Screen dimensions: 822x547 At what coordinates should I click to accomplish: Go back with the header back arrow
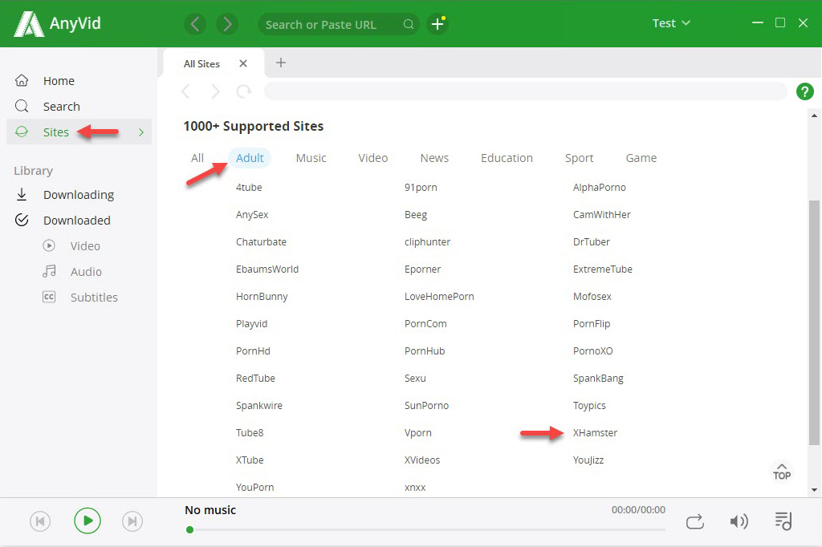(195, 24)
